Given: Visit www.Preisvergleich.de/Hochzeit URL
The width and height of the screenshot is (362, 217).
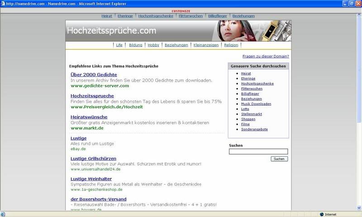Looking at the screenshot, I should tap(107, 107).
